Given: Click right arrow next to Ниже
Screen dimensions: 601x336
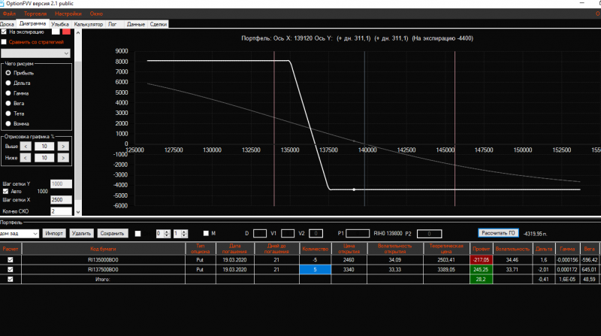Looking at the screenshot, I should pyautogui.click(x=63, y=158).
